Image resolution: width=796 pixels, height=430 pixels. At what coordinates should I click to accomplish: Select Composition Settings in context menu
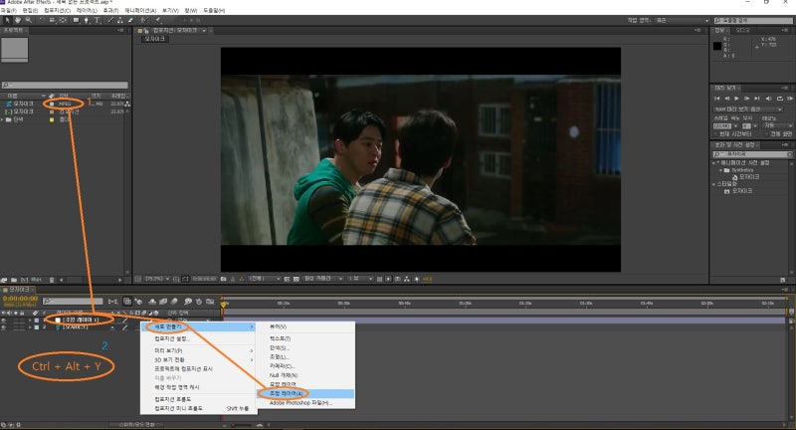tap(198, 338)
